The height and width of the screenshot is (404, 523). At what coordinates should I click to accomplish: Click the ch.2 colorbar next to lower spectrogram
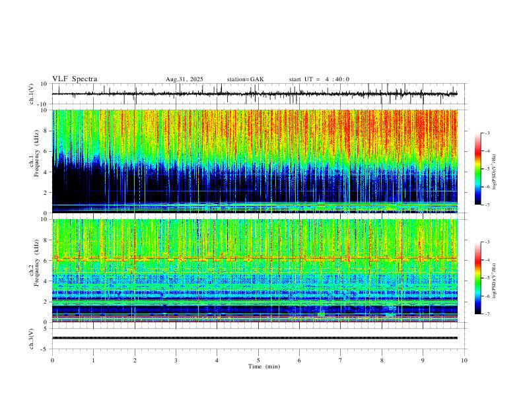477,278
